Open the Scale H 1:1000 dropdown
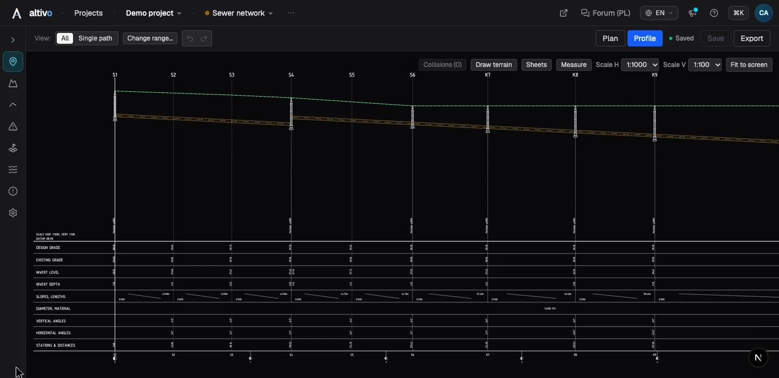Viewport: 779px width, 378px height. (640, 65)
